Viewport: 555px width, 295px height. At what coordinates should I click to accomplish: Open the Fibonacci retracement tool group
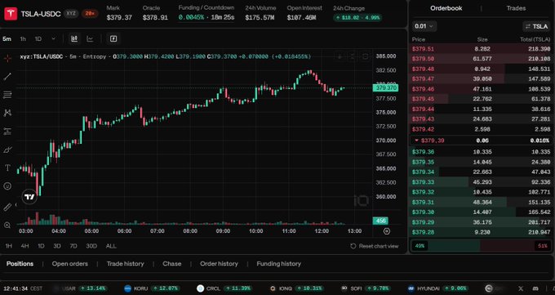(7, 95)
